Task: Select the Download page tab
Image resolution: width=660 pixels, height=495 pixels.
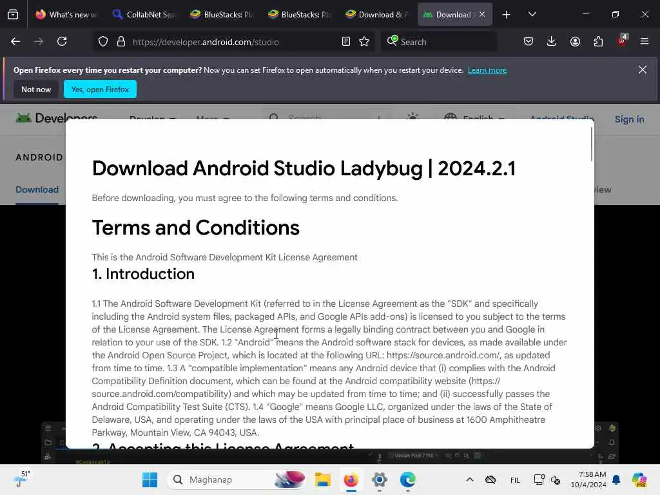Action: pyautogui.click(x=37, y=190)
